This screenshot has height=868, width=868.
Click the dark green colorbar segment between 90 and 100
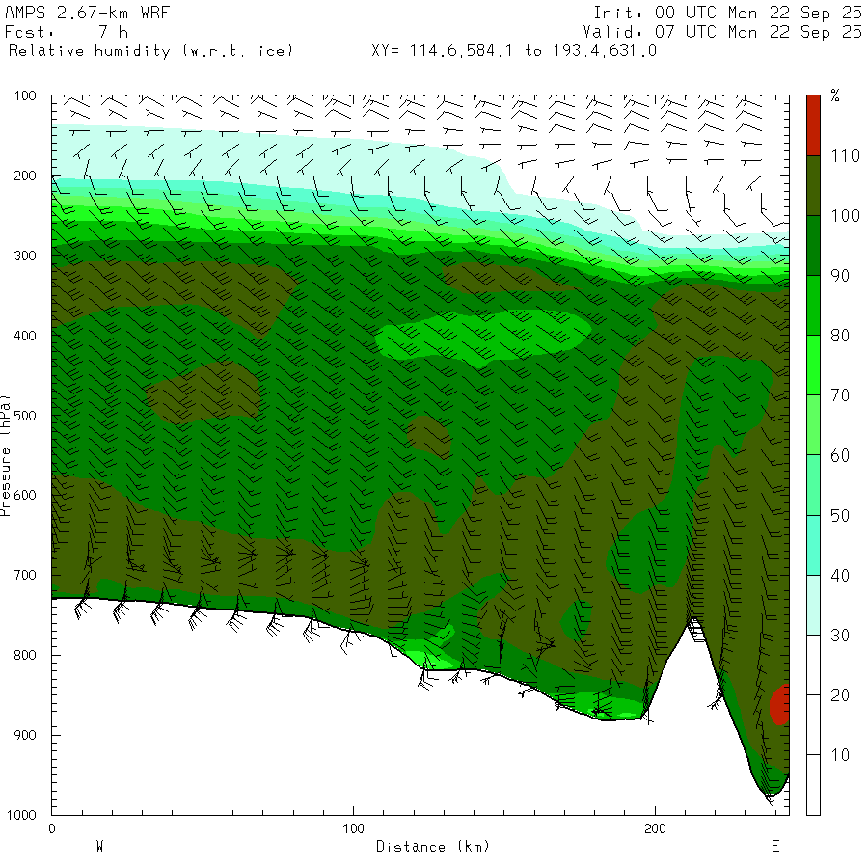tap(813, 245)
